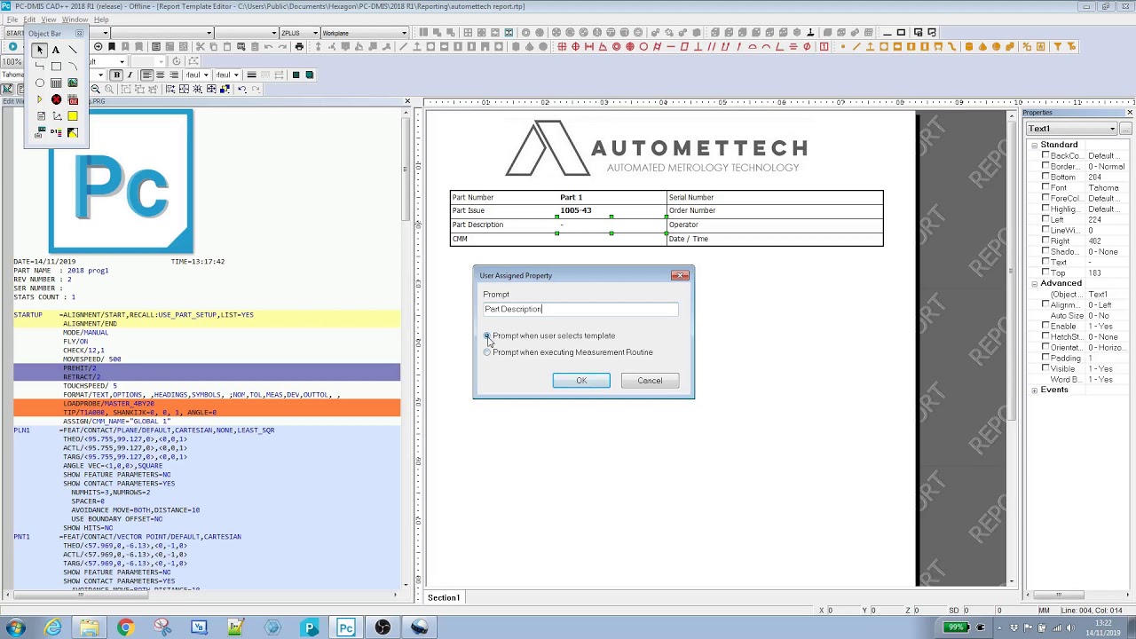Click the orange point feature icon
The height and width of the screenshot is (639, 1136).
coord(843,46)
